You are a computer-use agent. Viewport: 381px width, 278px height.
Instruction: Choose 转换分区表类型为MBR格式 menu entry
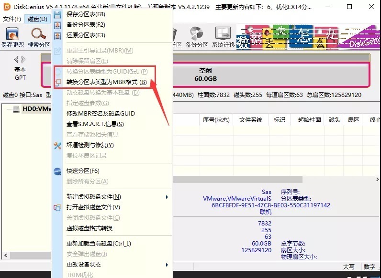coord(106,82)
